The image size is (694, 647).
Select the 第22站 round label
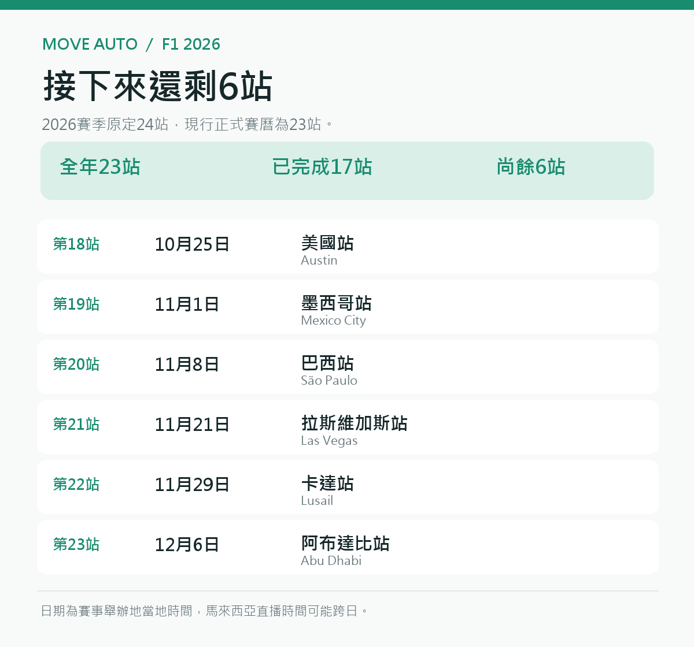76,485
